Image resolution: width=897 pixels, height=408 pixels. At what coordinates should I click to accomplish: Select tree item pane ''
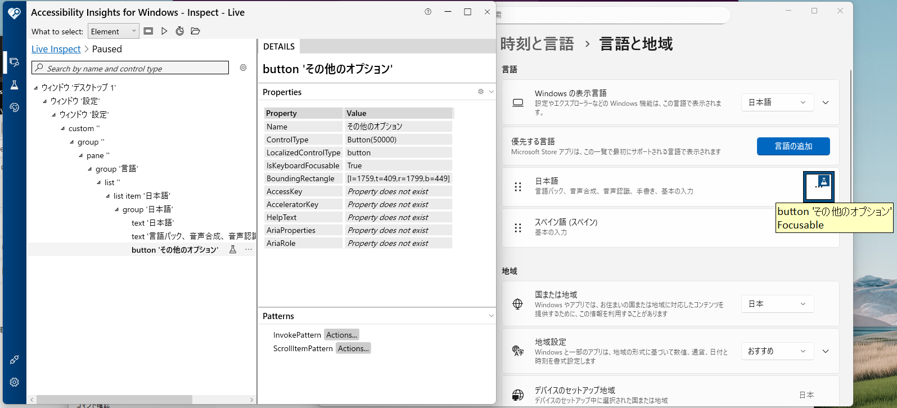pyautogui.click(x=98, y=155)
